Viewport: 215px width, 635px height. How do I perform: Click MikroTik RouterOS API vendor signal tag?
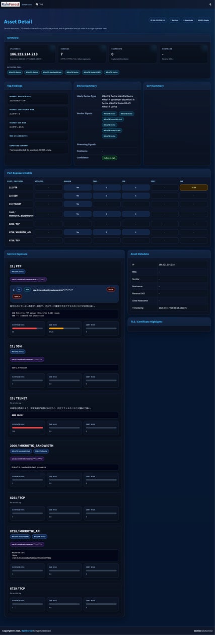pyautogui.click(x=112, y=130)
